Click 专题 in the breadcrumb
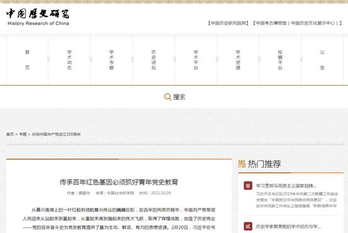Viewport: 348px width, 233px height. click(x=23, y=134)
